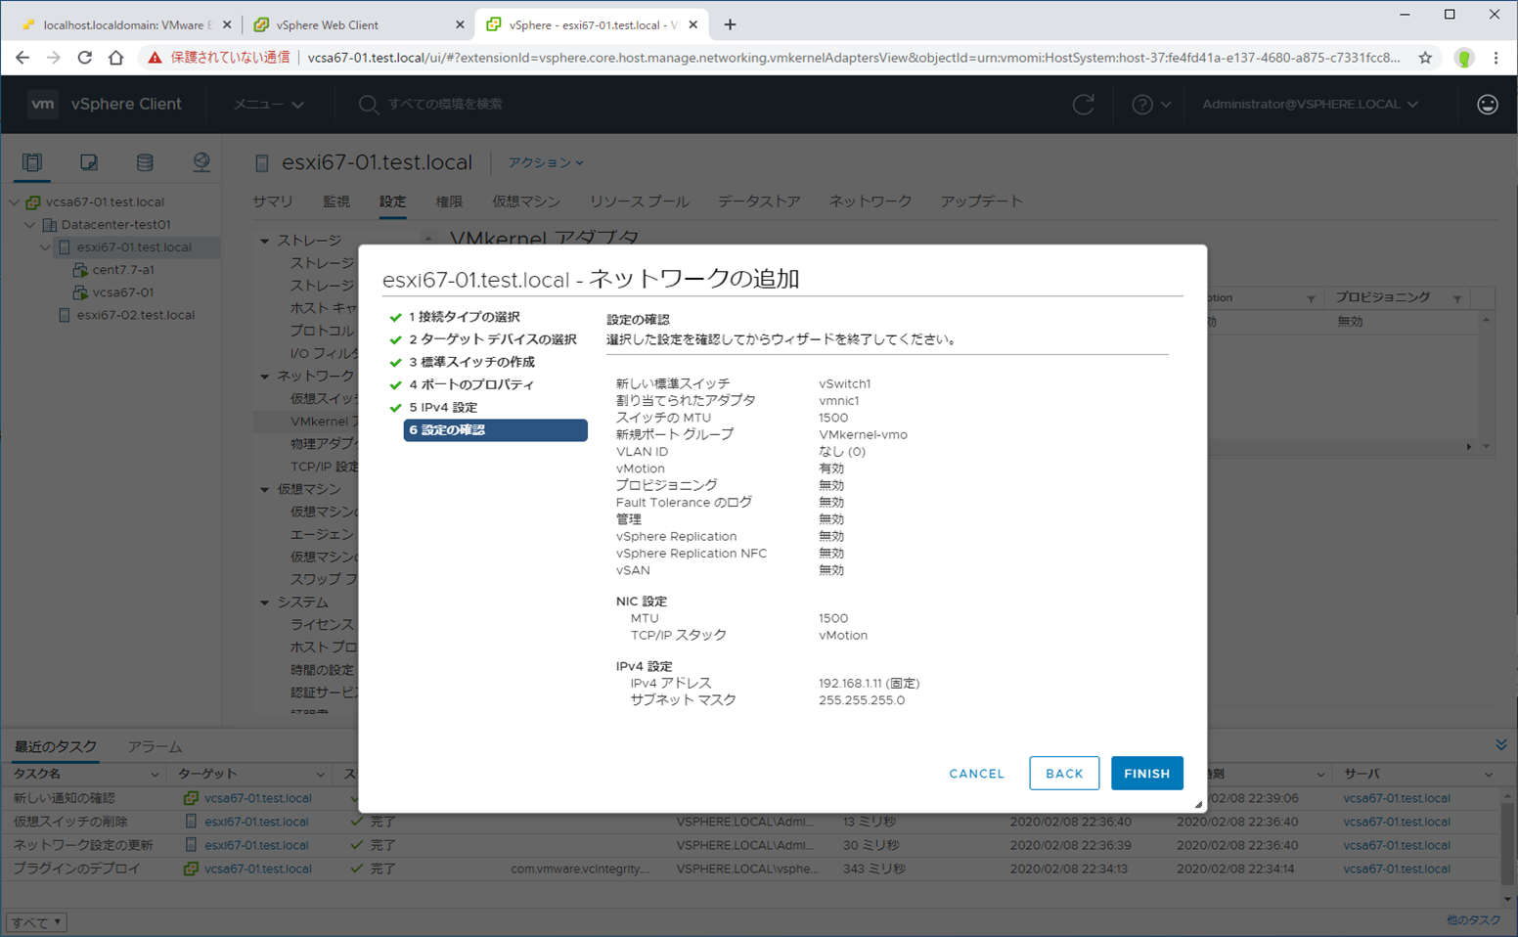
Task: Switch to the リソース プール tab
Action: pos(639,201)
